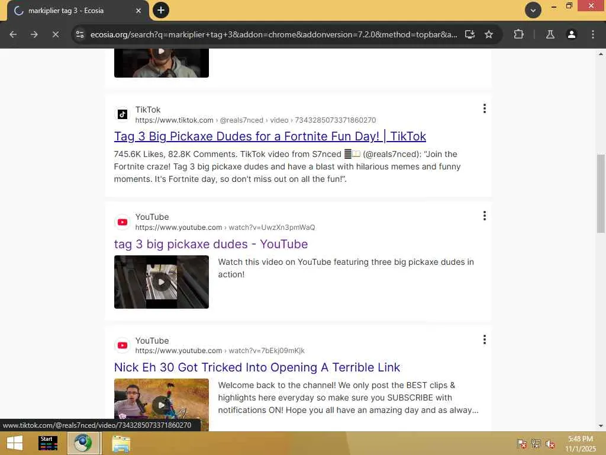Bookmark this page with the star icon
The width and height of the screenshot is (606, 455).
[489, 34]
